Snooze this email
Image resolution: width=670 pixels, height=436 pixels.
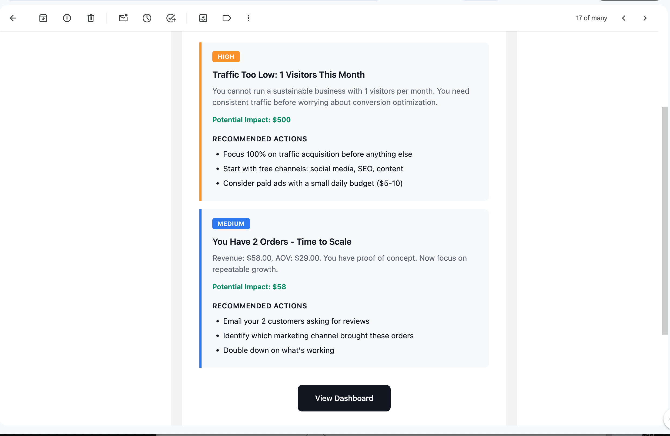tap(147, 18)
